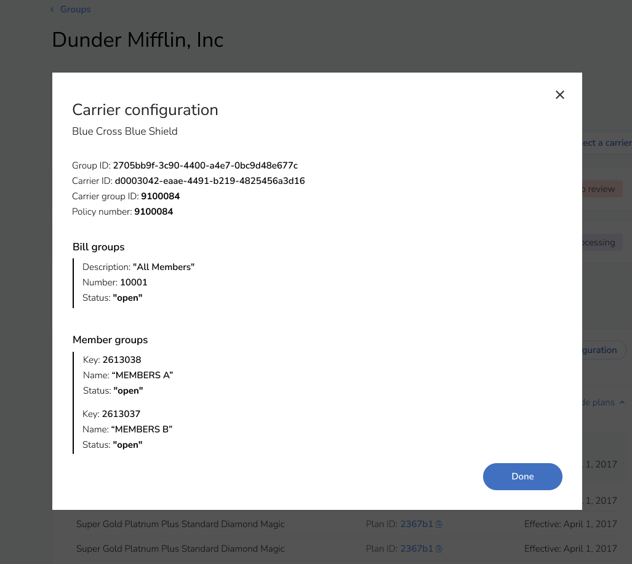Close the Carrier configuration dialog with the X

tap(560, 95)
